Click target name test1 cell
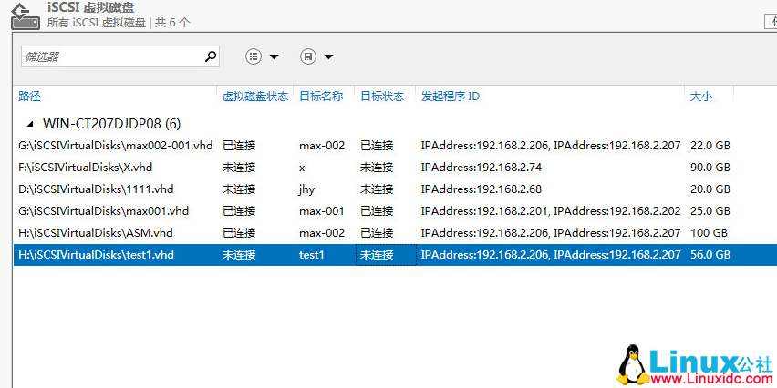 point(311,255)
